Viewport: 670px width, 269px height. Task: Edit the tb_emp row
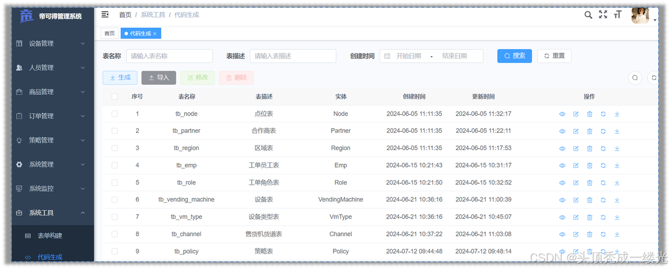(576, 165)
